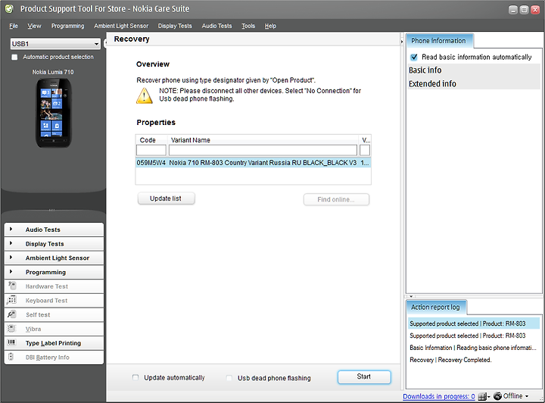Viewport: 545px width, 403px height.
Task: Click the Hardware Test icon in sidebar
Action: point(12,286)
